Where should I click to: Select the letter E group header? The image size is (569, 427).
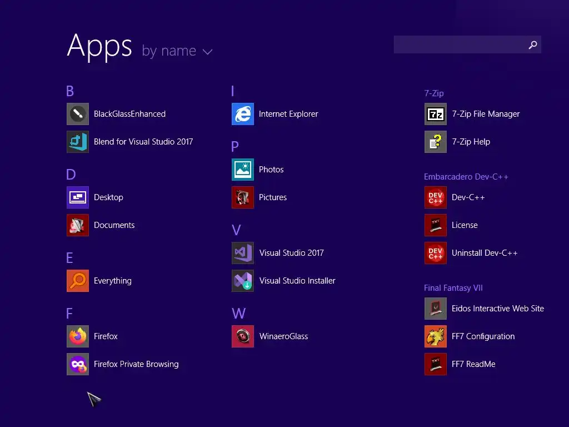pos(69,258)
